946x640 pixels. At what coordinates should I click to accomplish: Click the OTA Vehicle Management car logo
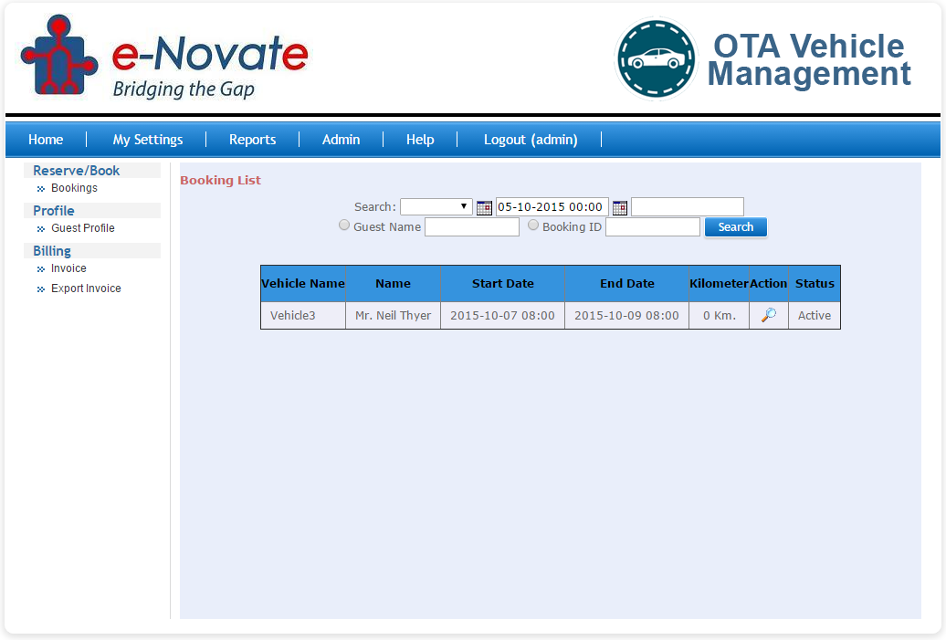(656, 59)
